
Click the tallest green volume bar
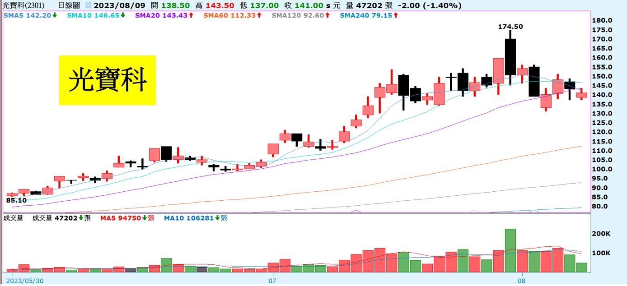(510, 250)
